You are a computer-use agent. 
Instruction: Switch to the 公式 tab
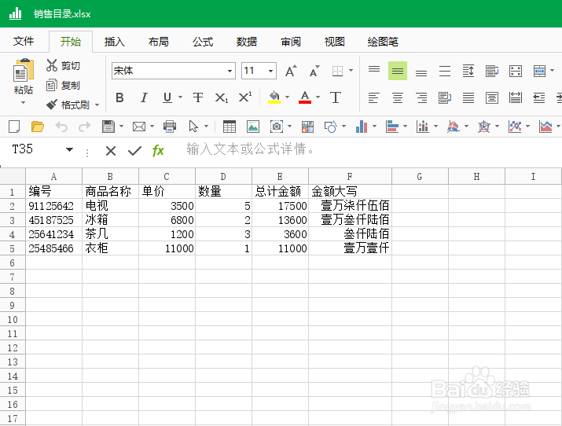203,42
